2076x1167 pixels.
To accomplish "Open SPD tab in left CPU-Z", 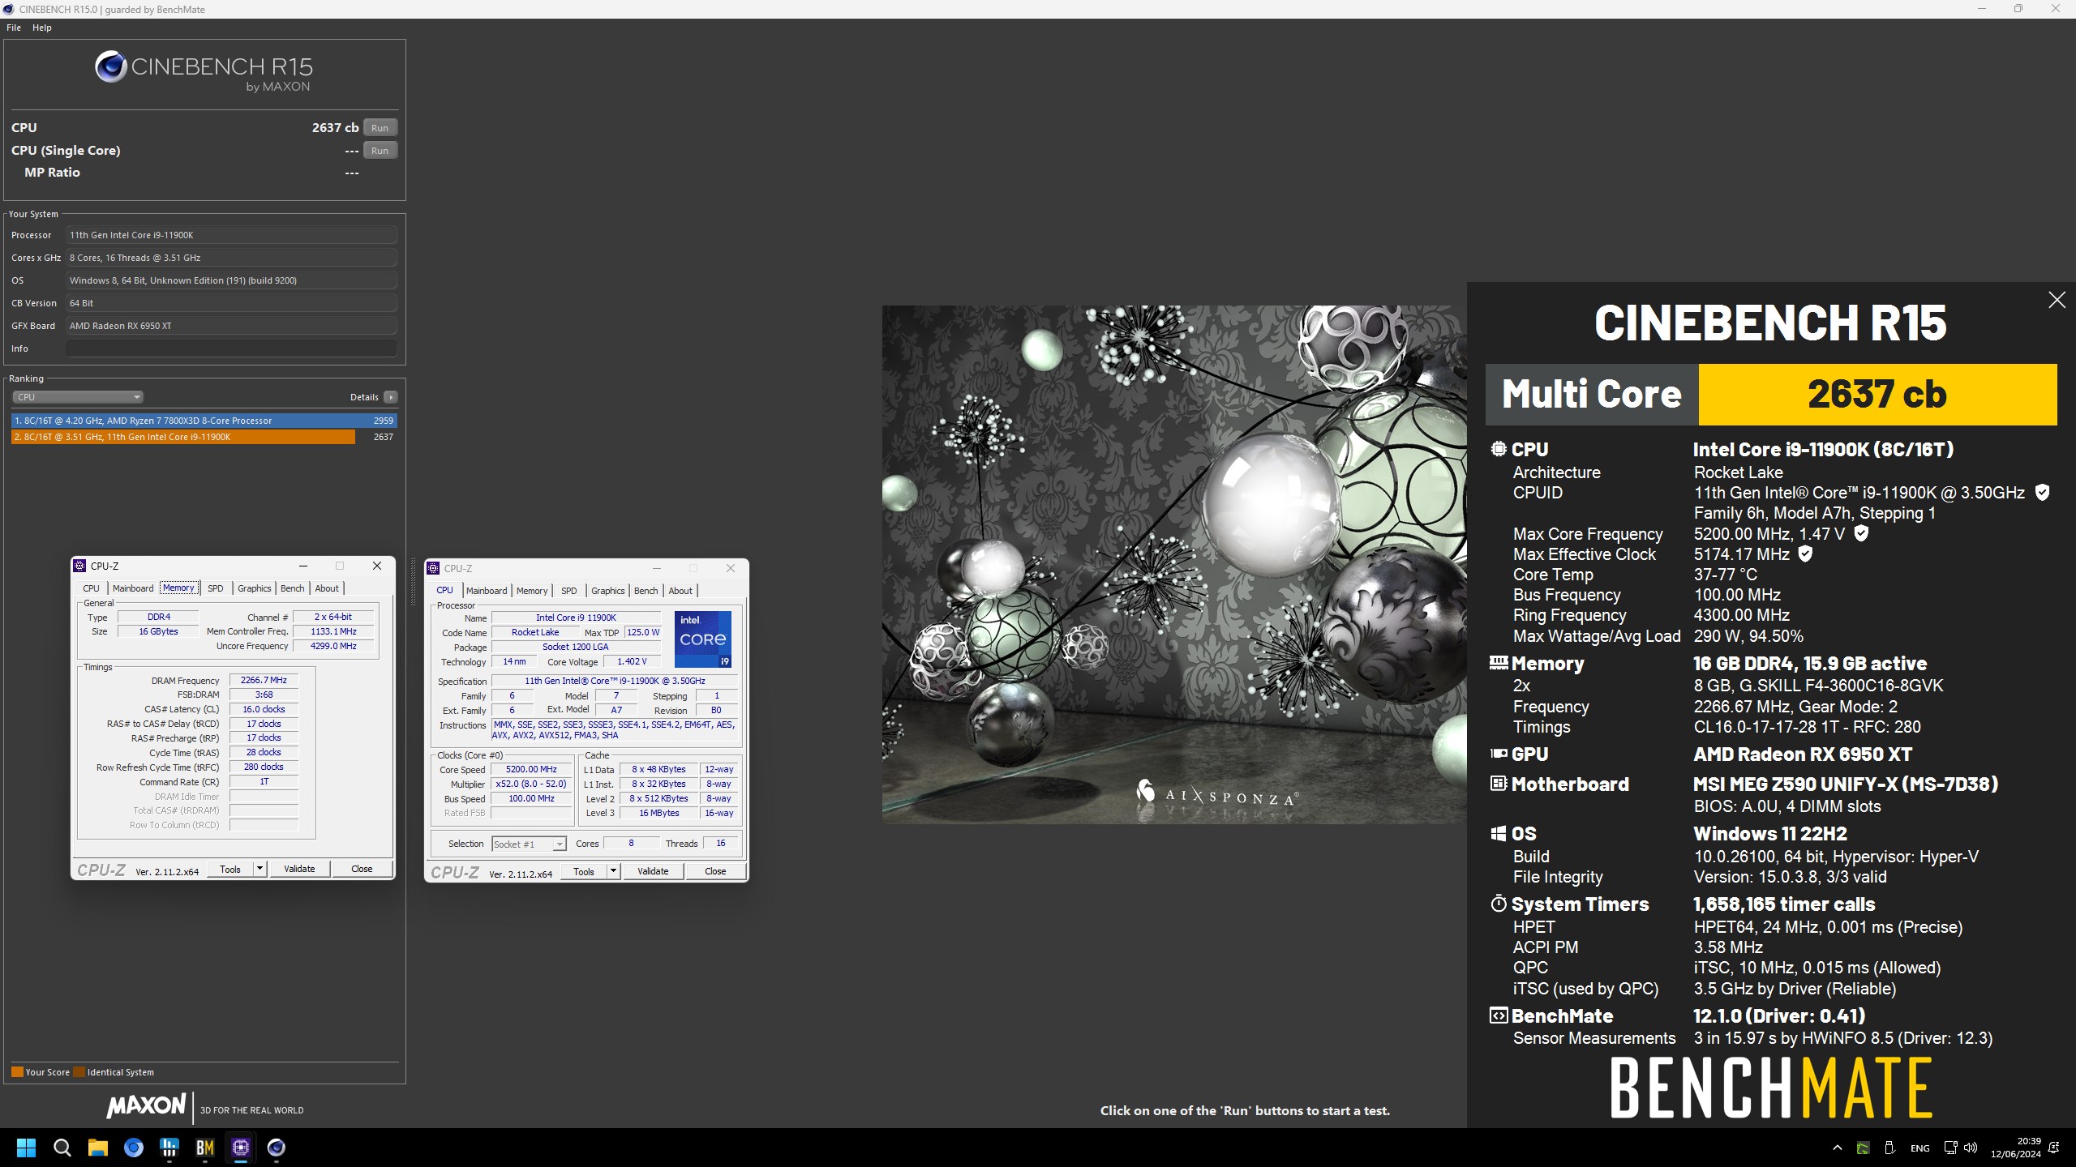I will pos(216,588).
